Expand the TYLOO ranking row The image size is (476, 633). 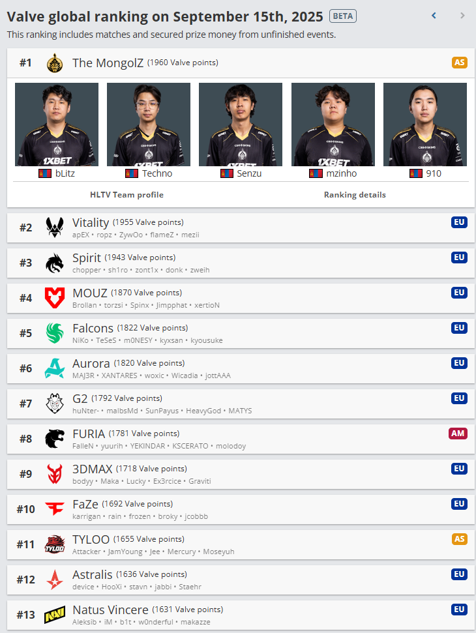[x=241, y=544]
